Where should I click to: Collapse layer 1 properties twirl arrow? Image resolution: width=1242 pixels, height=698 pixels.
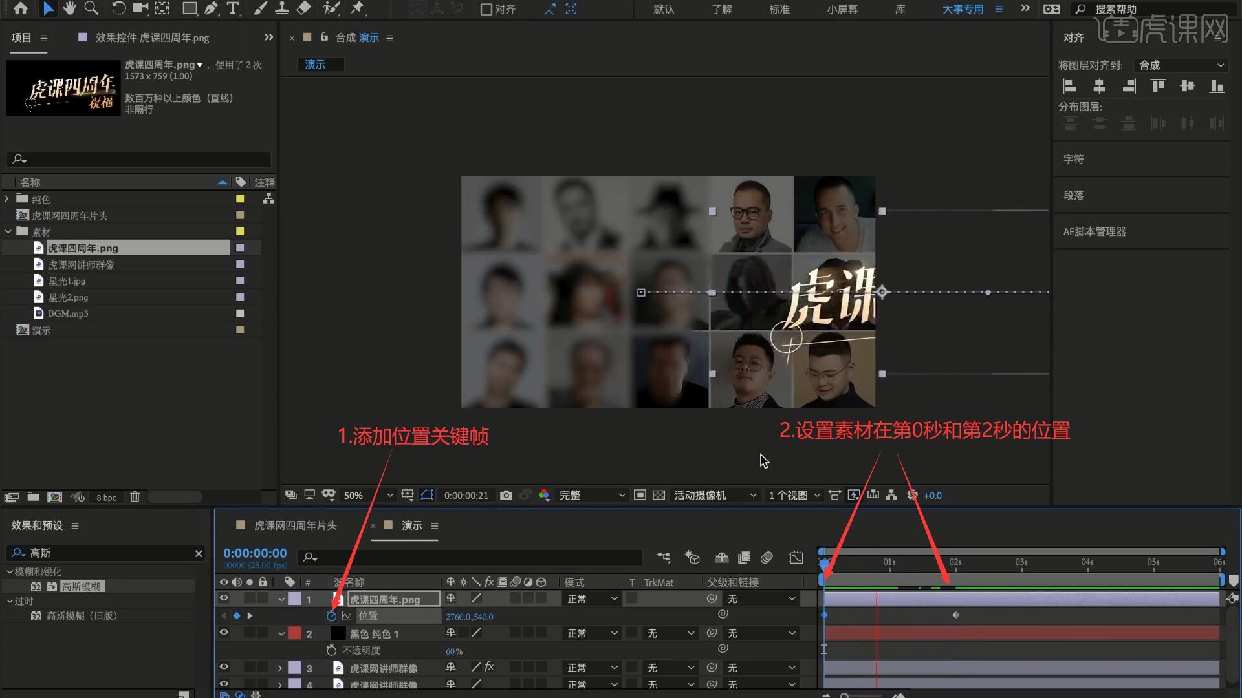click(x=281, y=599)
